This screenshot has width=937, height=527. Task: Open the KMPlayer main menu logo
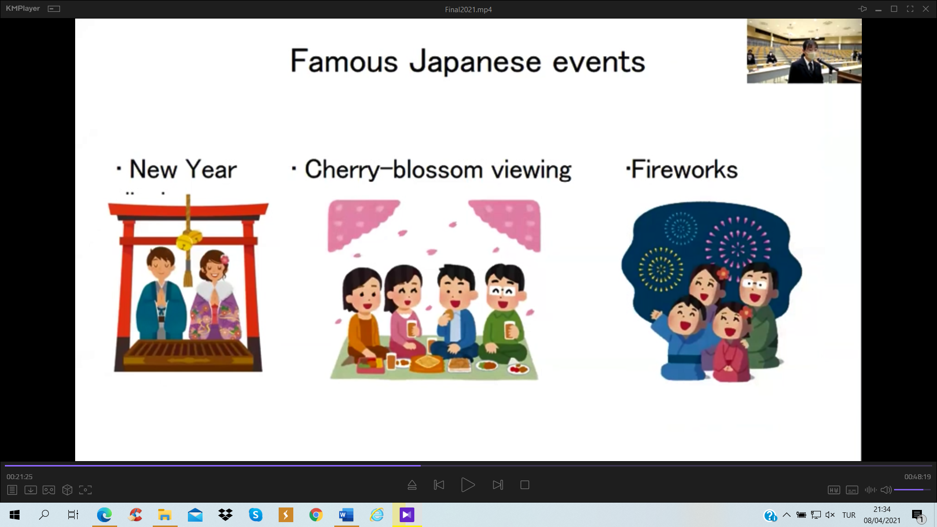[x=23, y=9]
